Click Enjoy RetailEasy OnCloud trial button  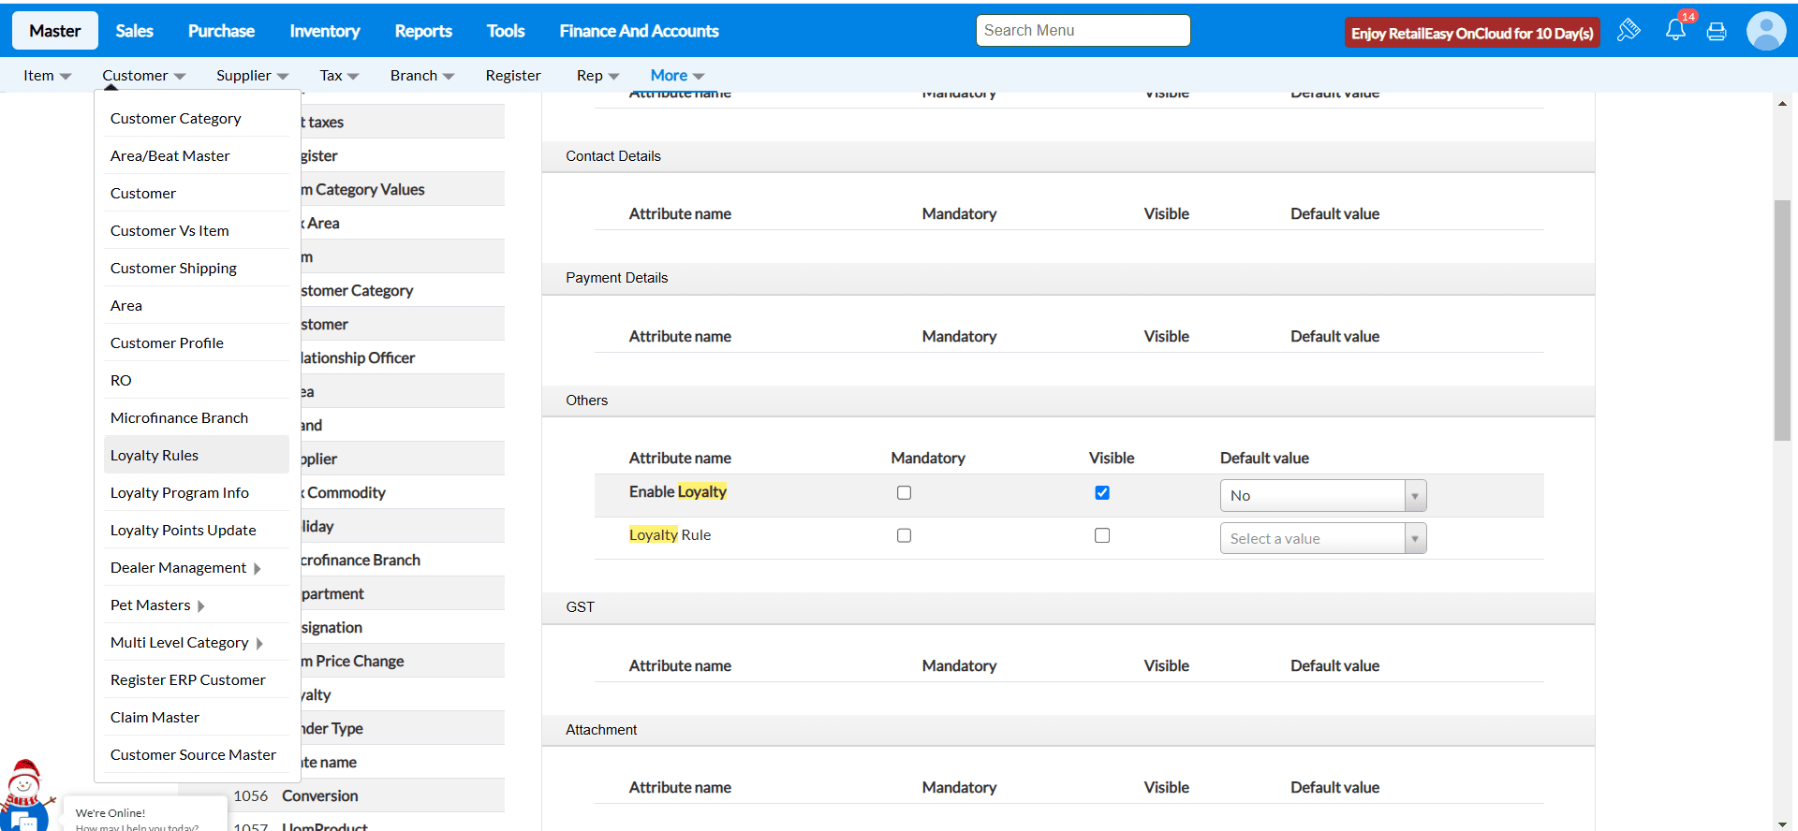click(1471, 33)
